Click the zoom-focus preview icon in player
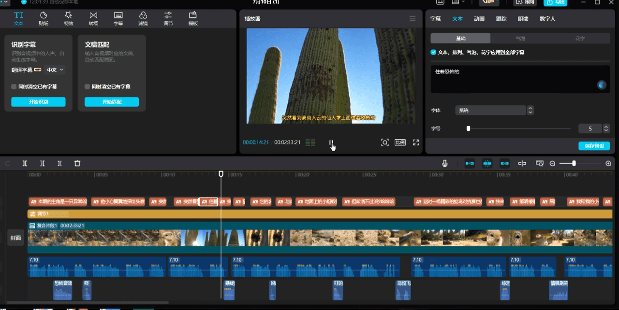 coord(385,142)
